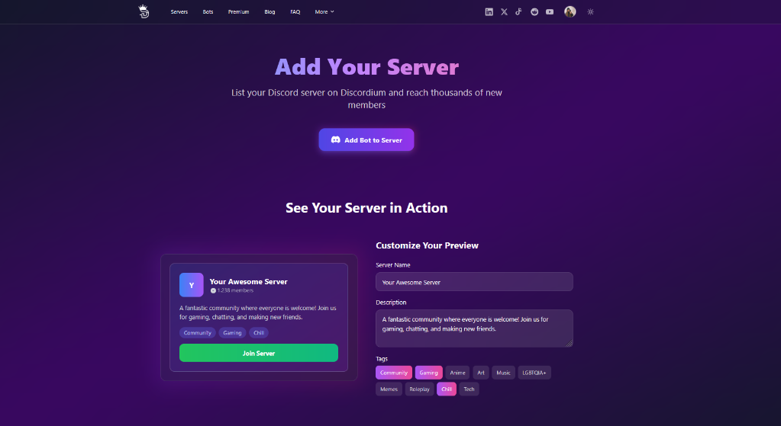The width and height of the screenshot is (781, 426).
Task: Open the Blog nav item
Action: 270,12
